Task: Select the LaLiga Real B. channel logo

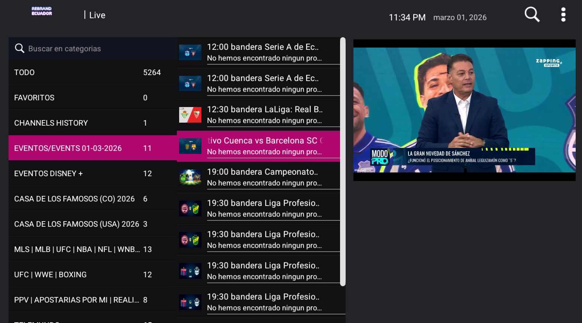Action: pyautogui.click(x=190, y=115)
